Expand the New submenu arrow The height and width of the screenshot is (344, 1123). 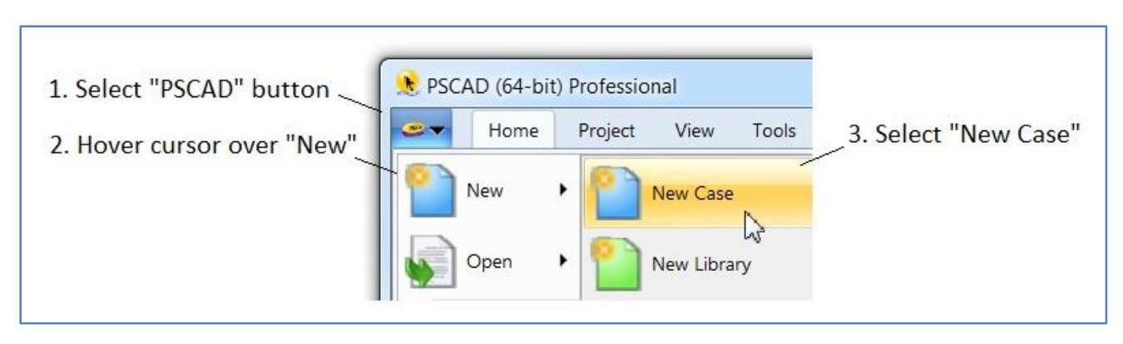(563, 190)
